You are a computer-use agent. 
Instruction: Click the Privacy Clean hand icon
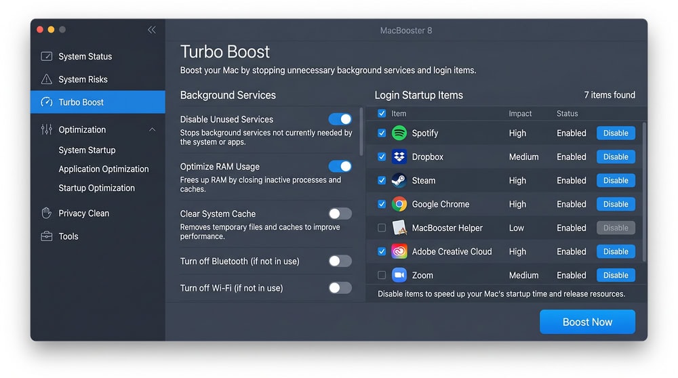pos(46,213)
